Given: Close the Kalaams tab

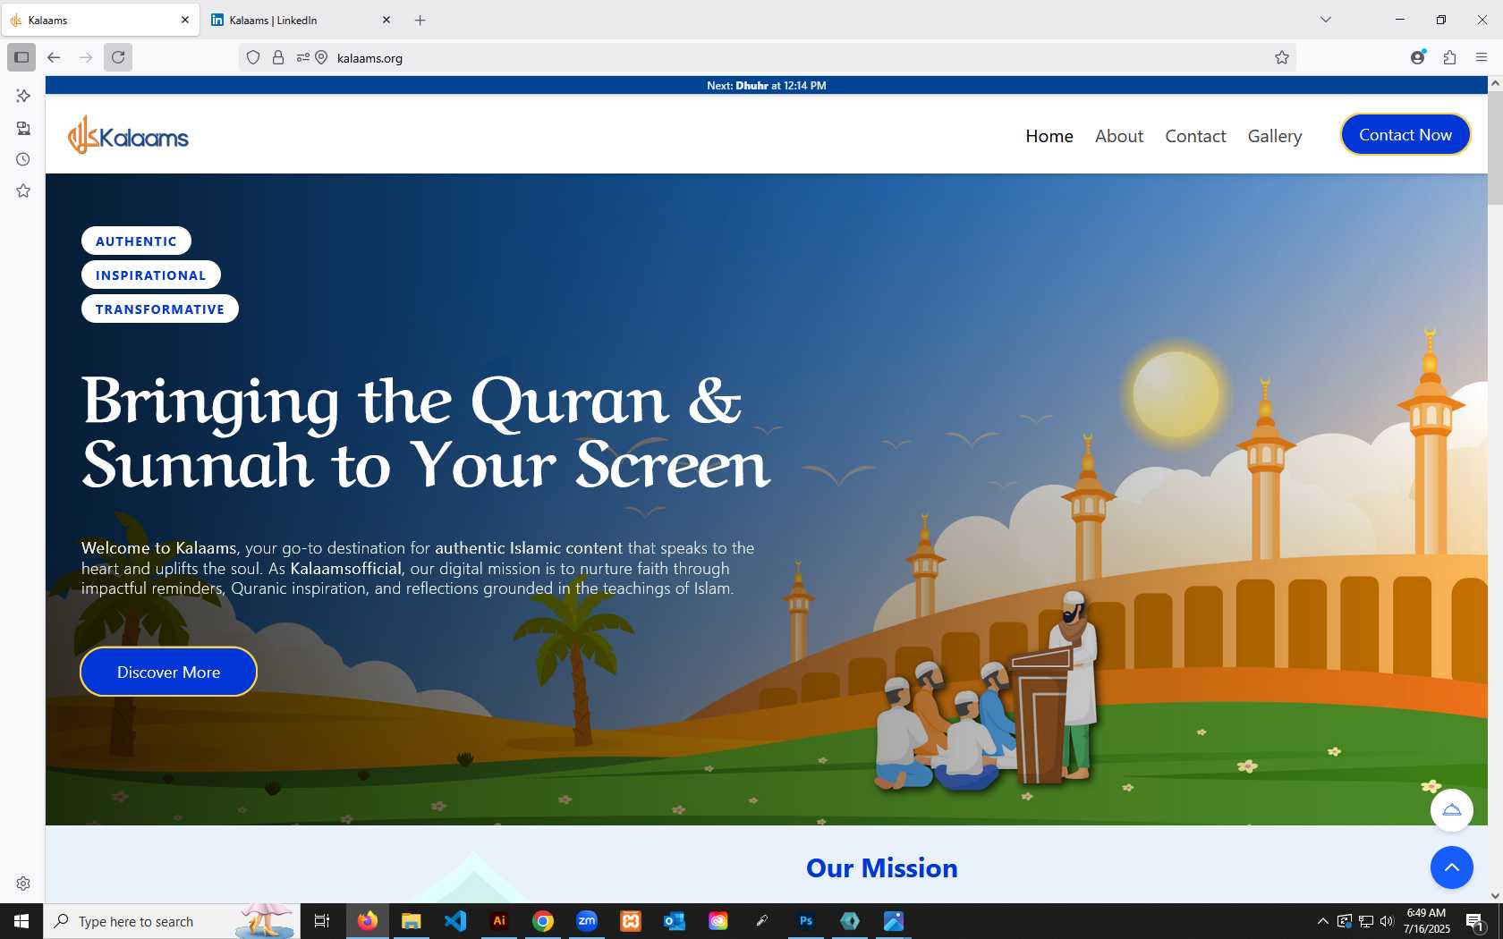Looking at the screenshot, I should click(185, 20).
